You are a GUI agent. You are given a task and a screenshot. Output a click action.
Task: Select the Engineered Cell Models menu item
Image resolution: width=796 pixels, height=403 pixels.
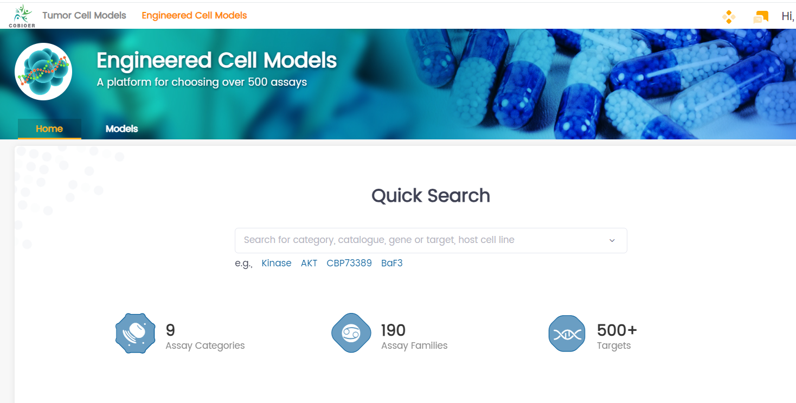[x=194, y=15]
